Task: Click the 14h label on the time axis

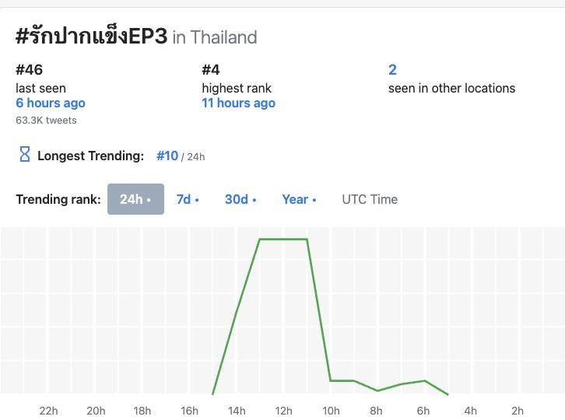Action: (237, 411)
